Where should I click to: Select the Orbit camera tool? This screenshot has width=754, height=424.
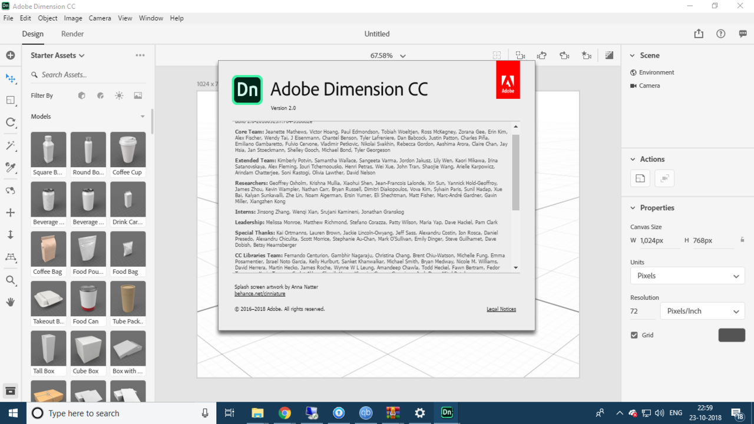click(x=11, y=190)
